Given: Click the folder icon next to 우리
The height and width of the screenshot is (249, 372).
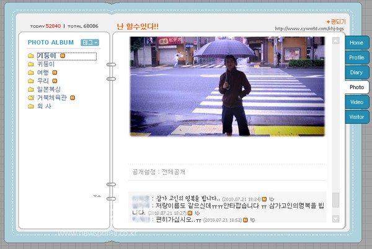Looking at the screenshot, I should pos(31,81).
